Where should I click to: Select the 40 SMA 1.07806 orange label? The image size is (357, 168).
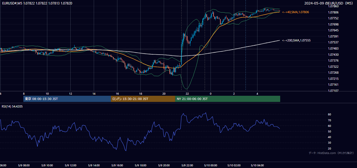[x=296, y=12]
